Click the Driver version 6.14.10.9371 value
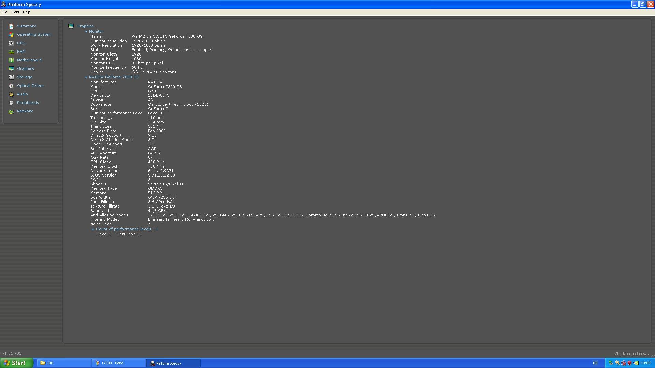Image resolution: width=655 pixels, height=368 pixels. tap(161, 171)
